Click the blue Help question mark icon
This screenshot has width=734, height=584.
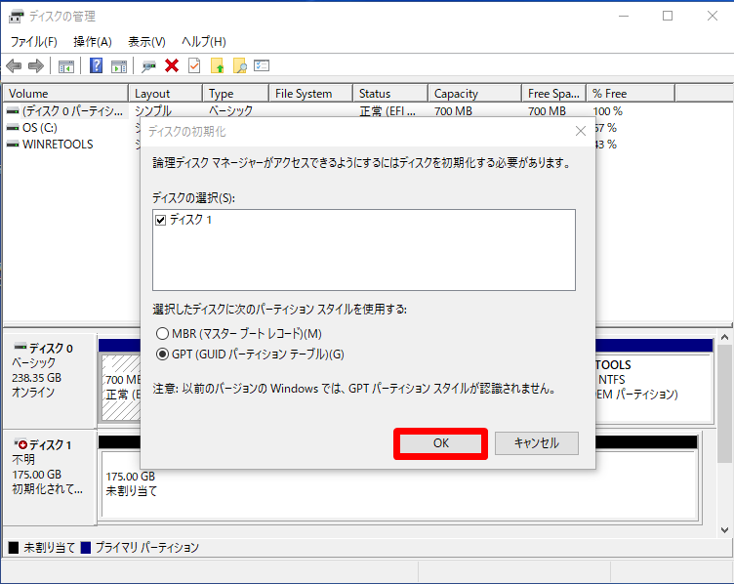[x=97, y=65]
